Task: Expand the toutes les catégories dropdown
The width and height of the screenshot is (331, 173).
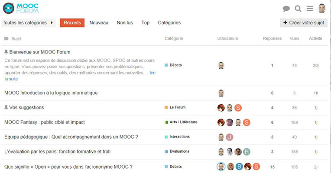Action: click(x=28, y=23)
